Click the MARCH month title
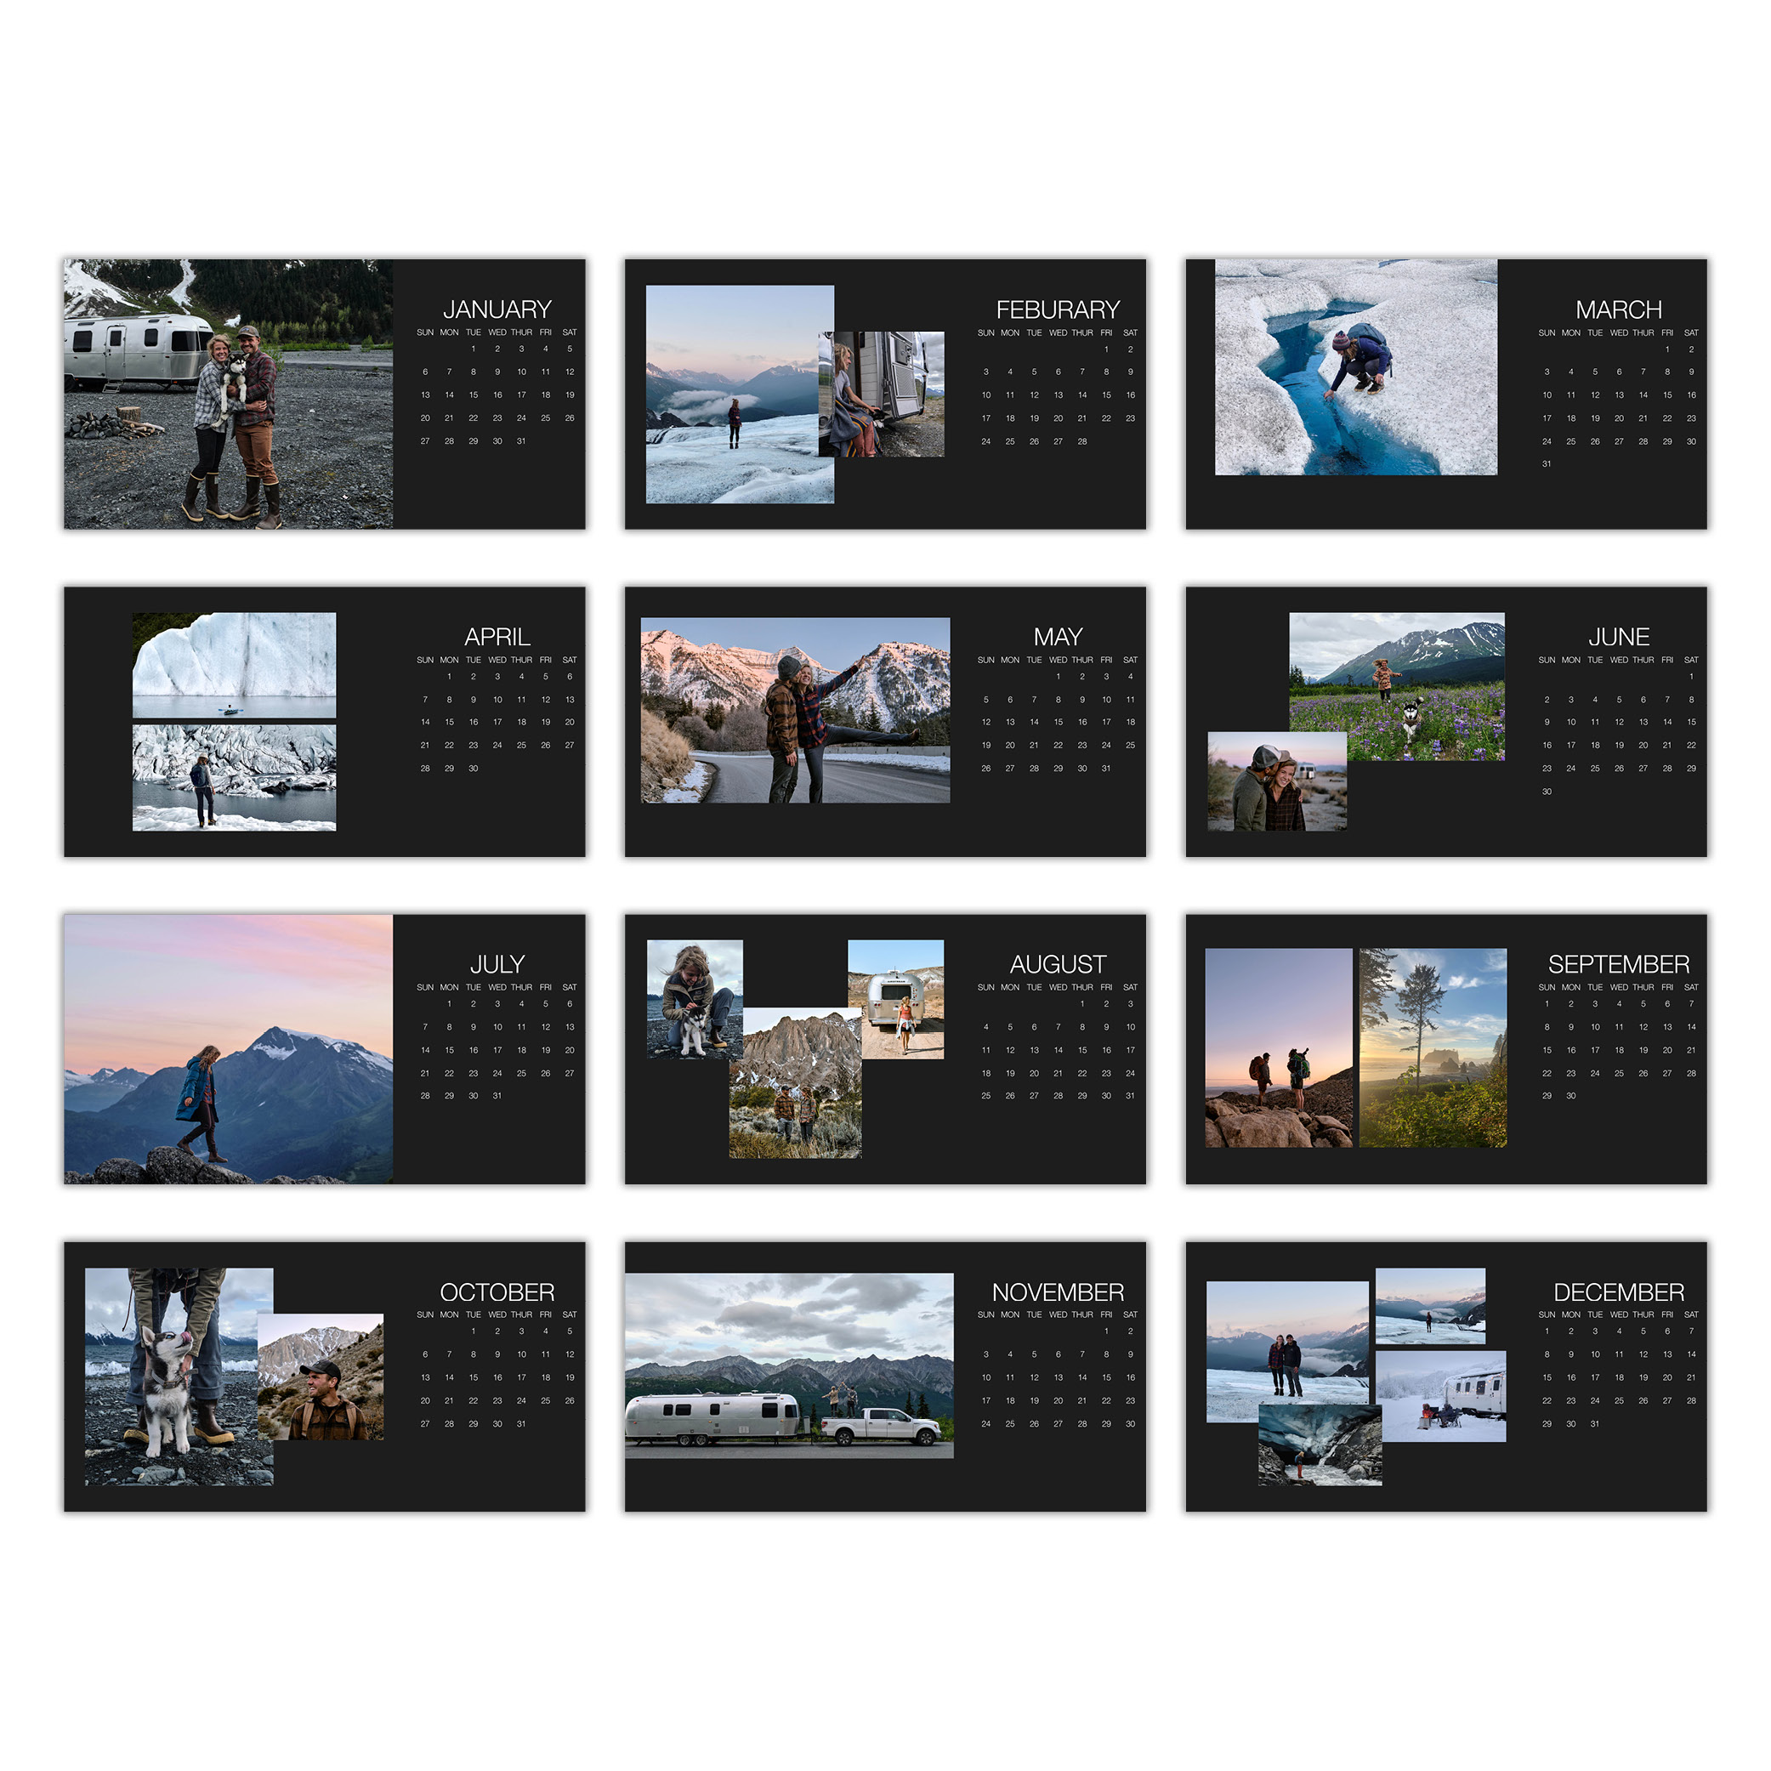The width and height of the screenshot is (1771, 1771). tap(1618, 309)
